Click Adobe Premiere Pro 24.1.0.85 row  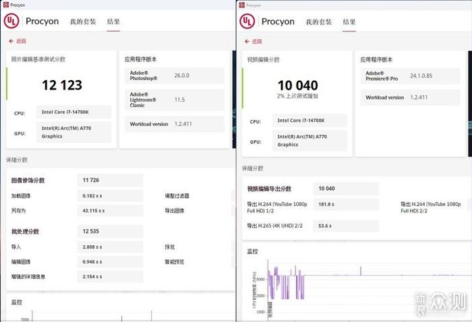coord(410,75)
